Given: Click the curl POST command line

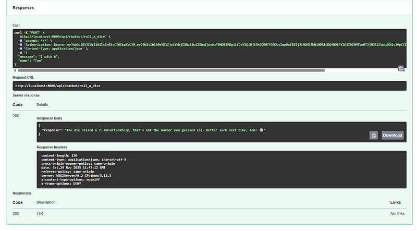Looking at the screenshot, I should pyautogui.click(x=30, y=33).
